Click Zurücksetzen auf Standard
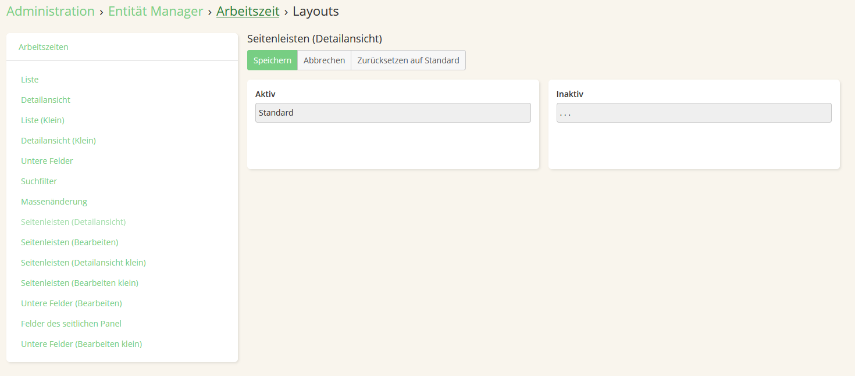This screenshot has height=376, width=855. pyautogui.click(x=408, y=60)
